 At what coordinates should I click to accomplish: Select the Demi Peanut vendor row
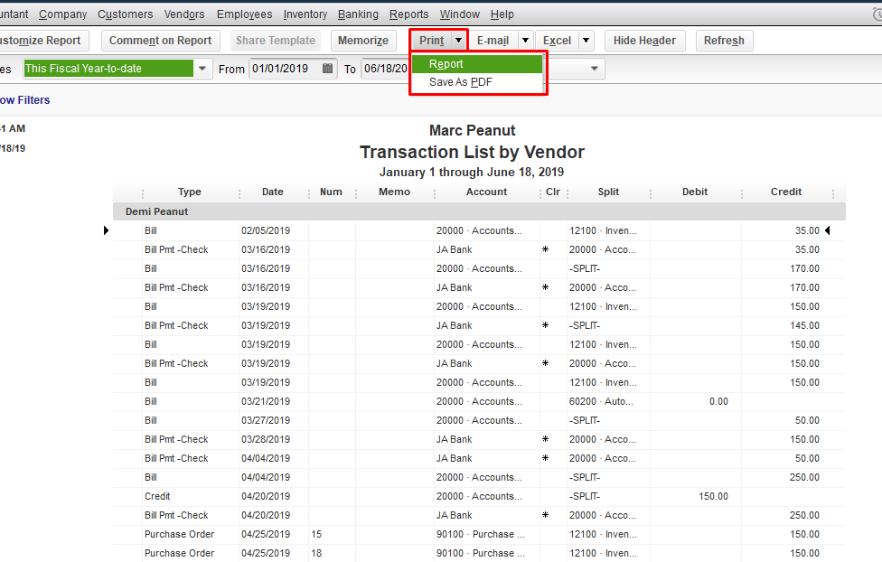click(479, 211)
